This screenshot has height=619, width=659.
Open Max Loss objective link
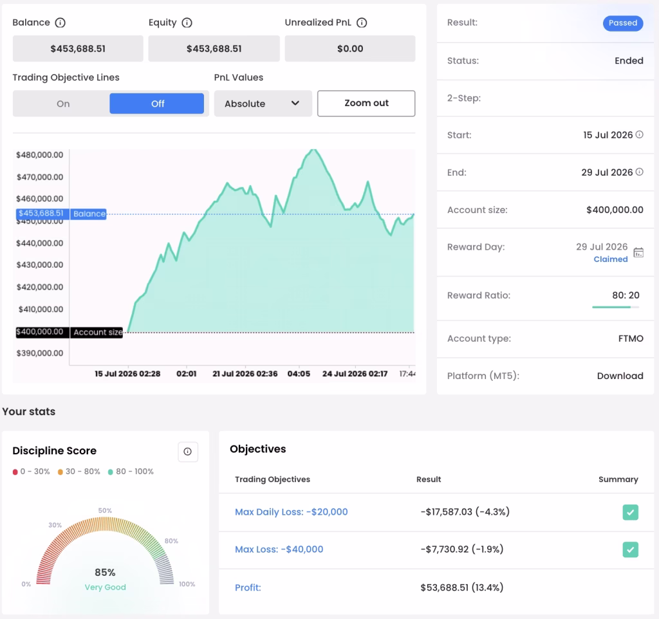tap(279, 550)
